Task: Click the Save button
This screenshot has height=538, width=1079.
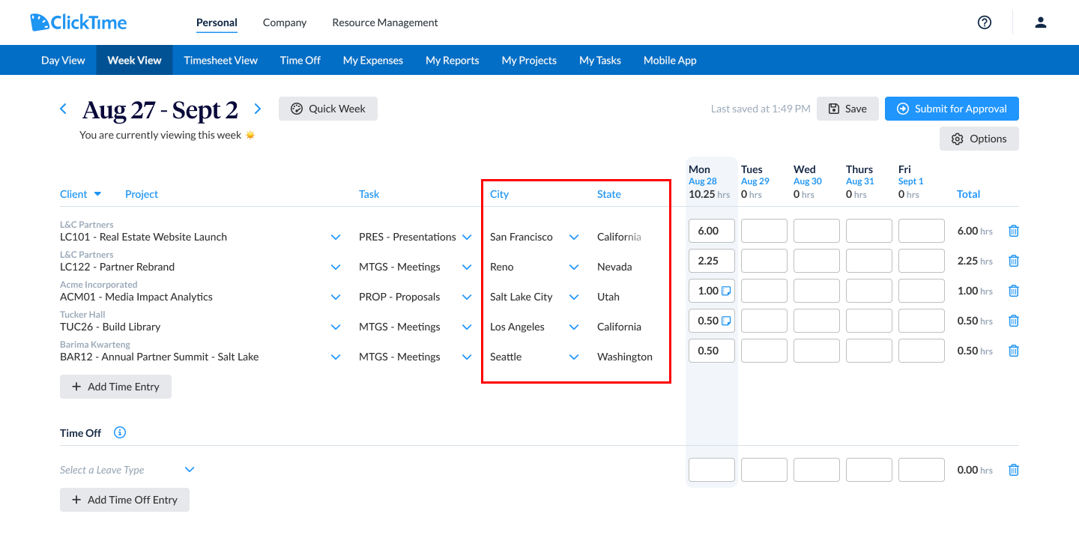Action: pyautogui.click(x=847, y=109)
